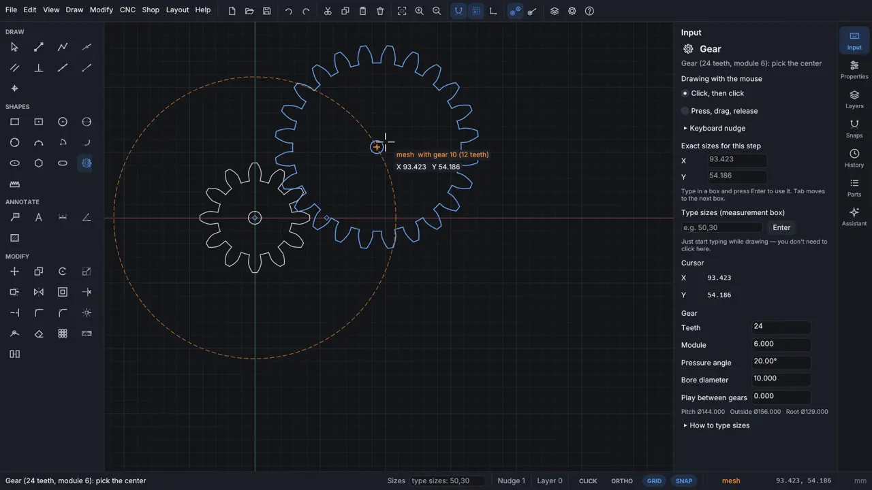
Task: Activate the Gear shape tool
Action: [87, 163]
